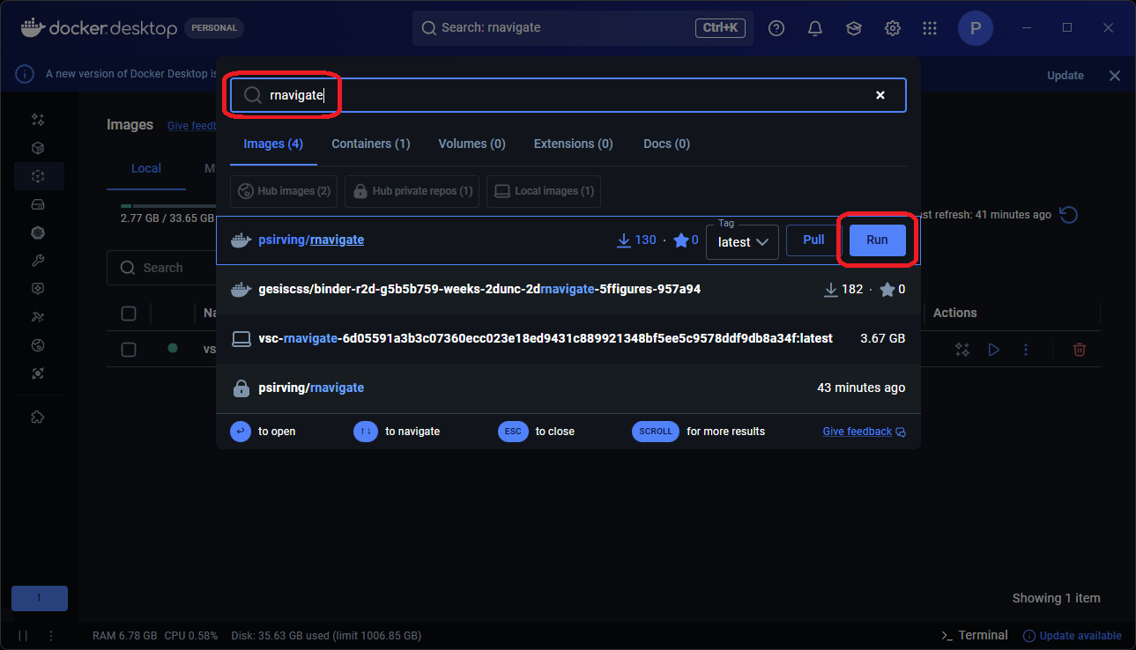
Task: Click the header Search: rnavigate bar
Action: click(583, 28)
